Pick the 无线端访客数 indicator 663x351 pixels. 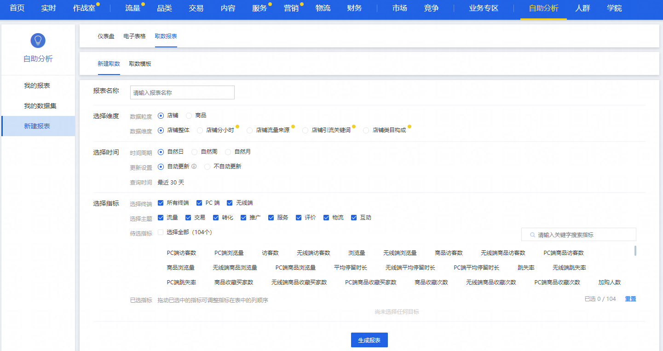coord(313,253)
